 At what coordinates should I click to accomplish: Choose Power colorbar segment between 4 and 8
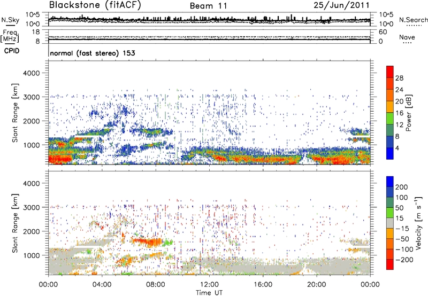[x=390, y=142]
